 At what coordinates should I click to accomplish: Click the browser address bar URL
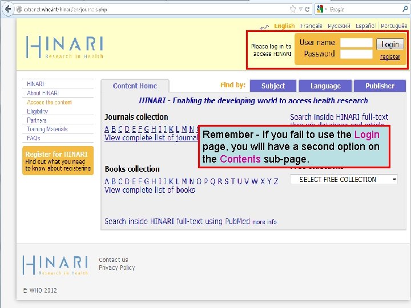click(65, 10)
